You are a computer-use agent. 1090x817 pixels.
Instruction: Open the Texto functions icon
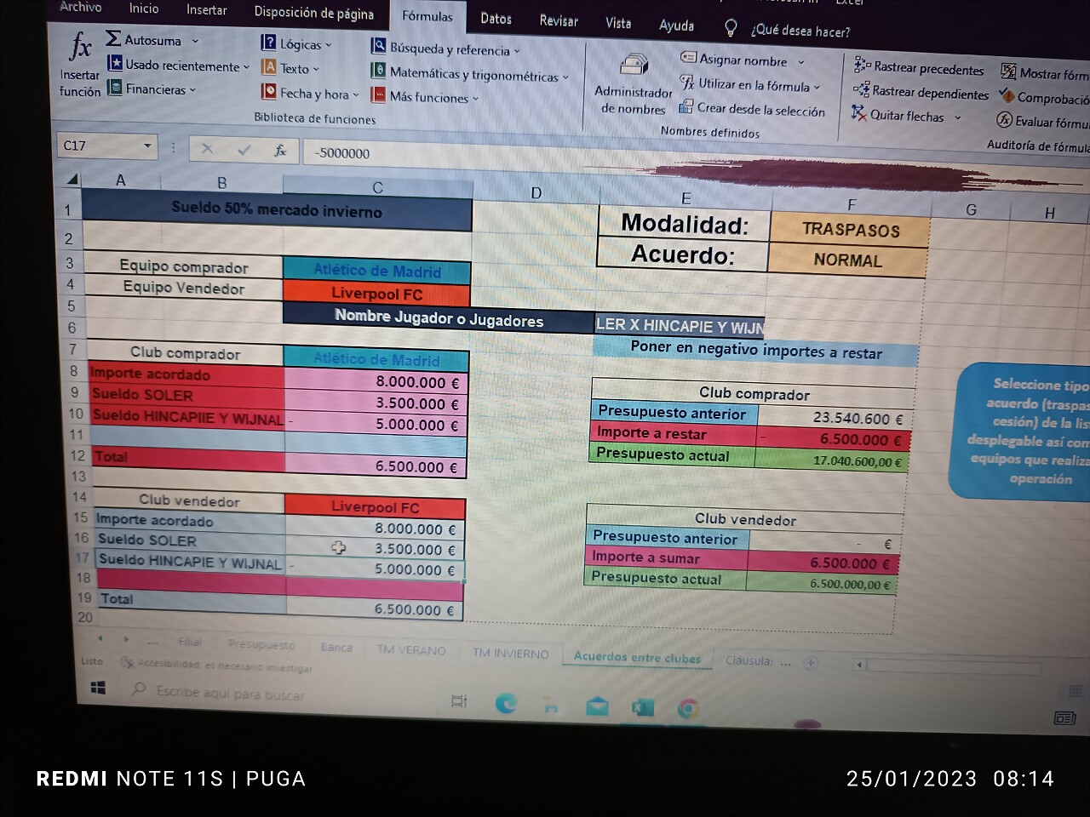(269, 67)
